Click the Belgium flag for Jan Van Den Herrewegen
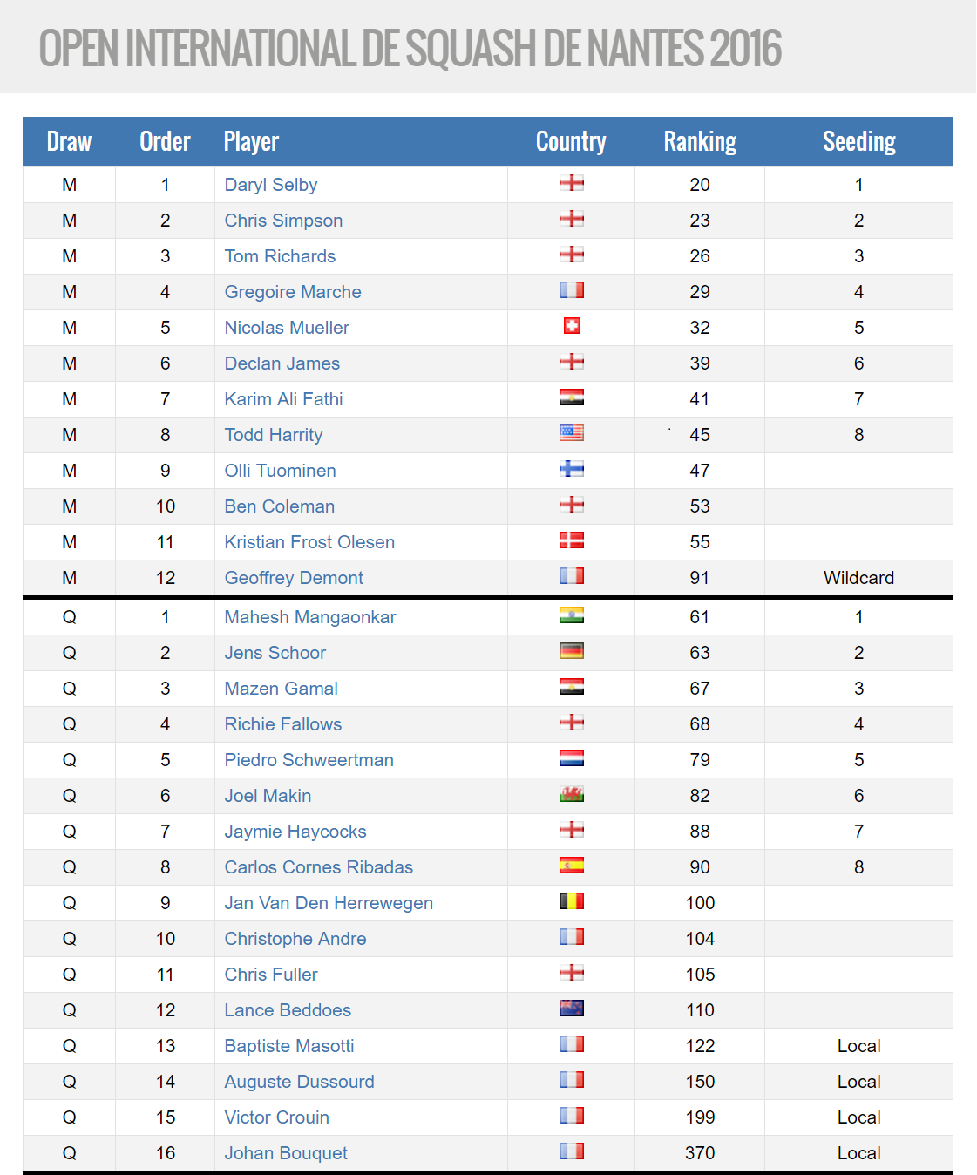Screen dimensions: 977x1175 pyautogui.click(x=572, y=901)
